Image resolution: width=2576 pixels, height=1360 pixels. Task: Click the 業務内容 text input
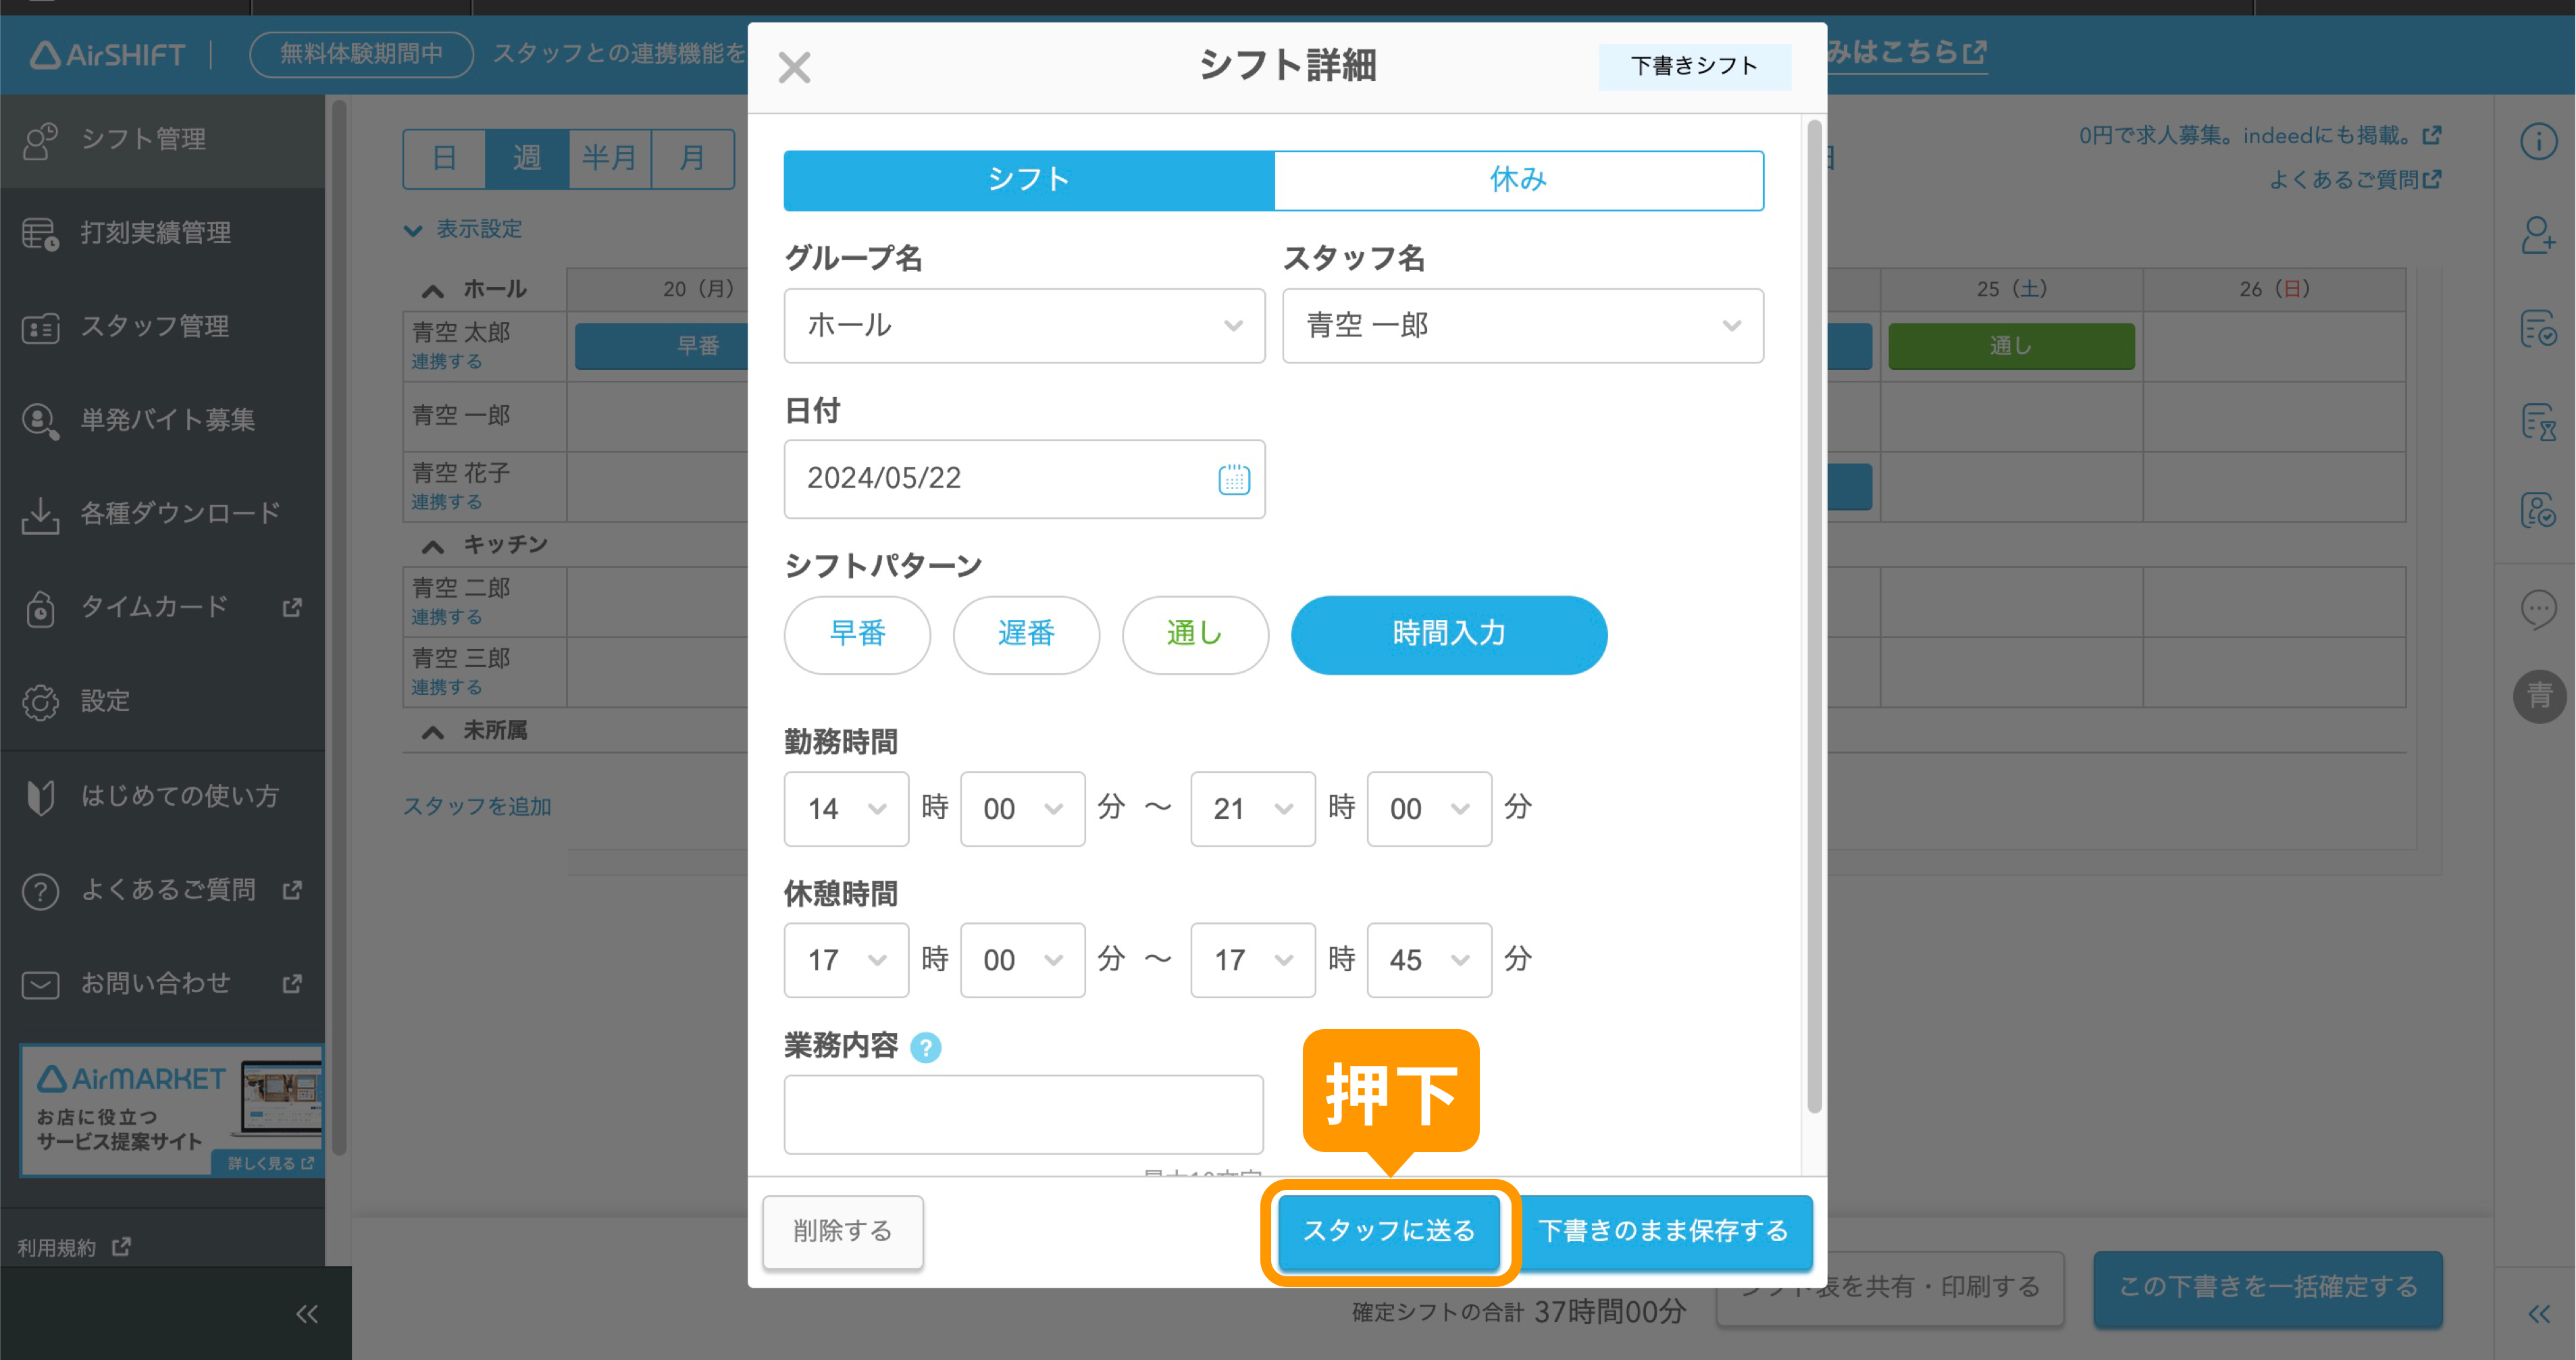(x=1023, y=1114)
